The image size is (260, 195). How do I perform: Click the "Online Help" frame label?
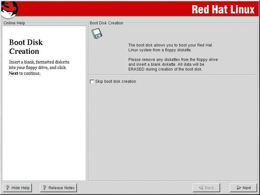14,23
